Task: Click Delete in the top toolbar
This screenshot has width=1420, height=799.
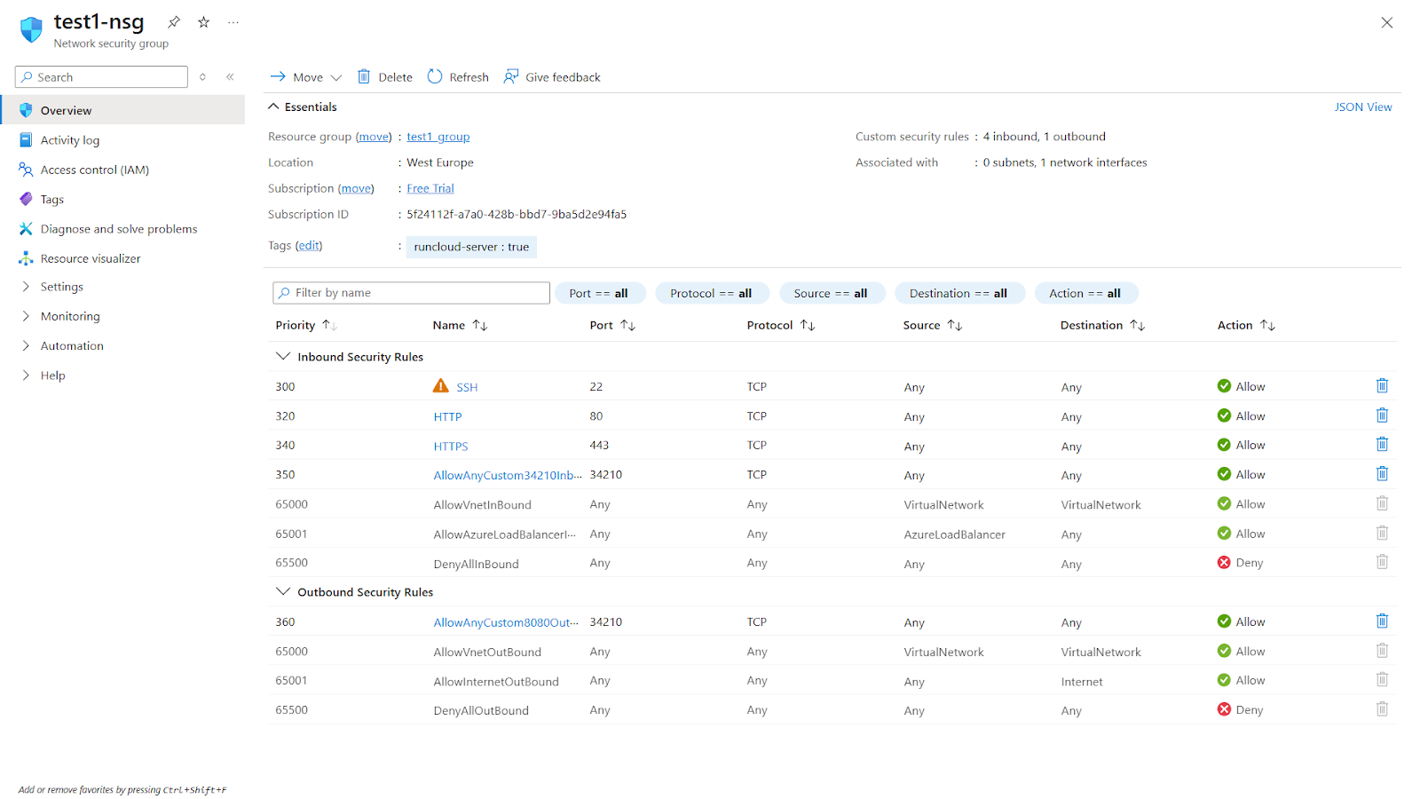Action: pyautogui.click(x=385, y=77)
